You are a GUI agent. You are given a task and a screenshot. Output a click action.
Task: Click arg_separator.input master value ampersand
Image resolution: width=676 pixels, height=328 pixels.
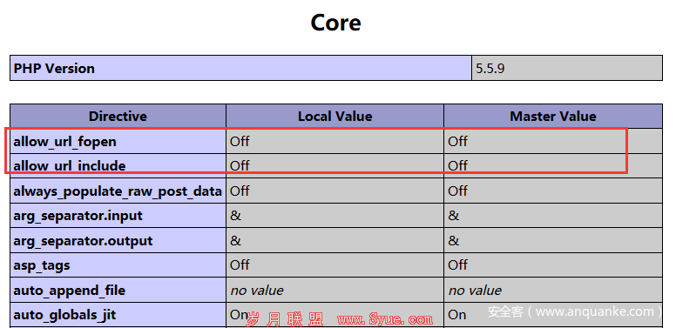click(454, 216)
